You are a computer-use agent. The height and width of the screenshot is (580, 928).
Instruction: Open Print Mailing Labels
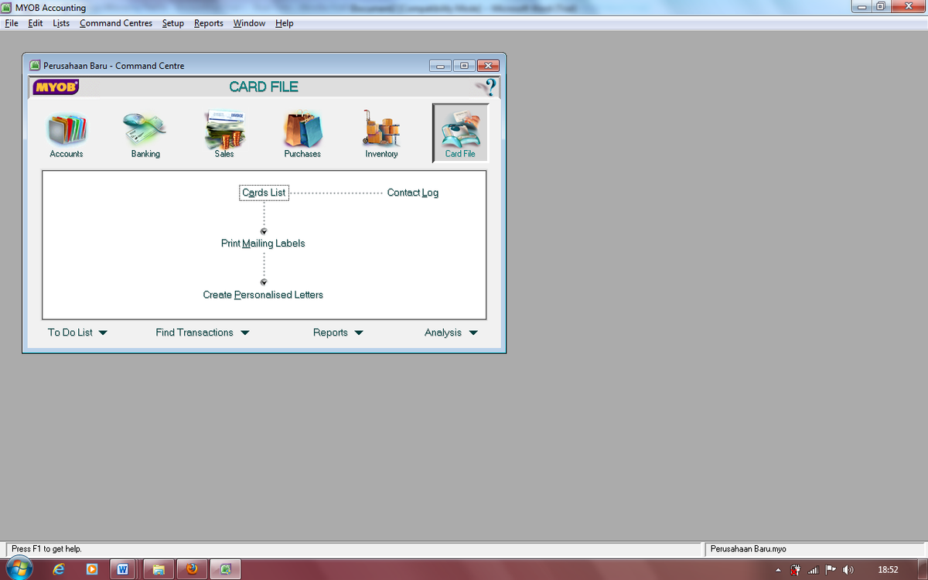click(263, 243)
